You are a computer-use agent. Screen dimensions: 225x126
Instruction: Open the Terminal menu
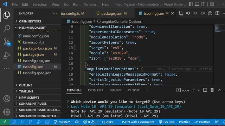click(x=91, y=5)
